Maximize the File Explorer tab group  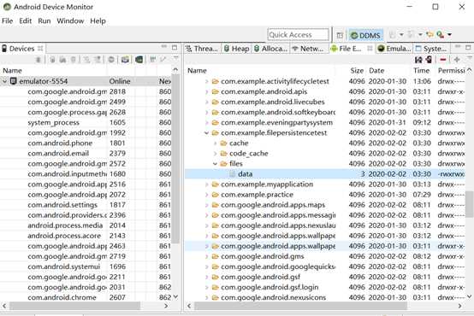coord(468,48)
